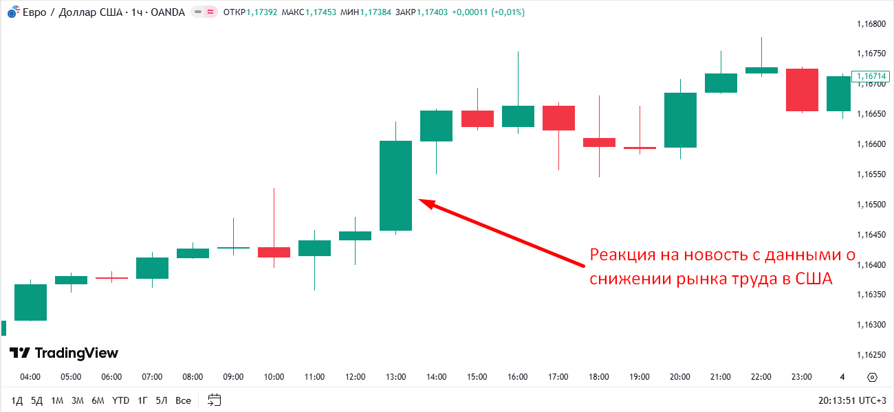Click the current price label 1,16714
This screenshot has width=894, height=412.
[x=871, y=76]
